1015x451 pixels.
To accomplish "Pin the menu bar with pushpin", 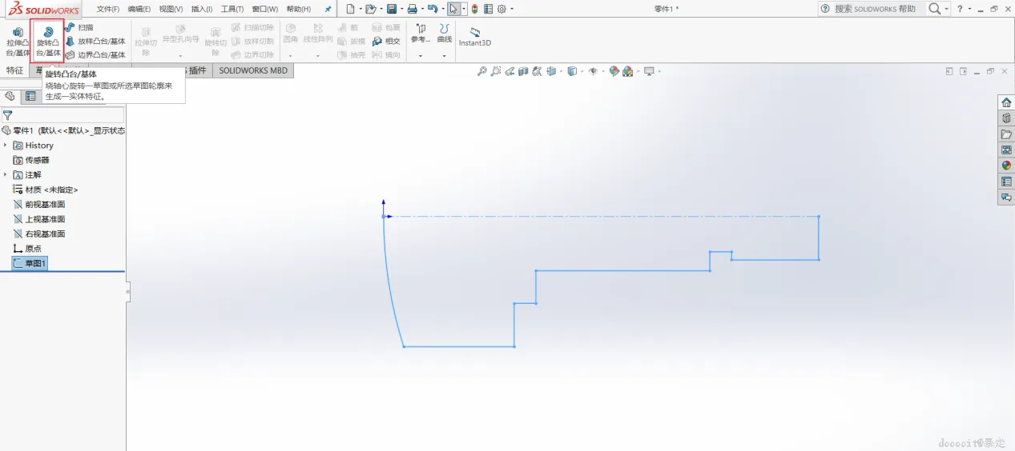I will (x=328, y=9).
